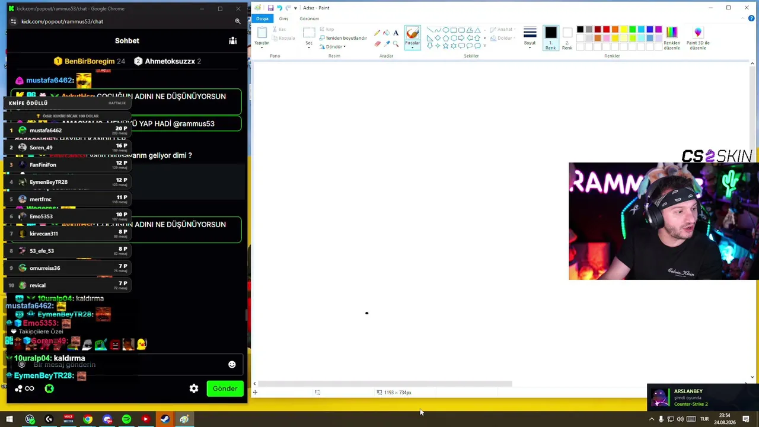Switch to the Giriş tab in Paint
759x427 pixels.
tap(283, 18)
